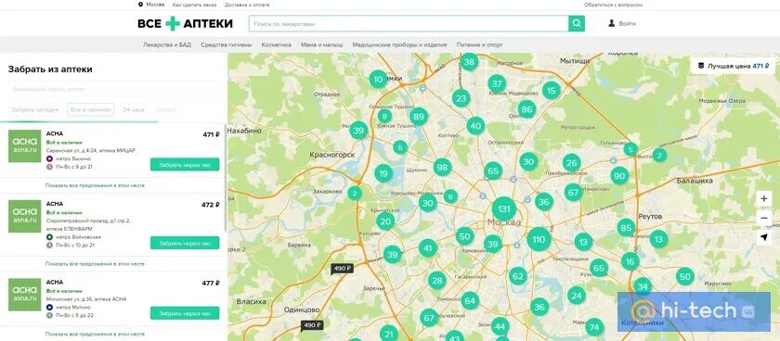Open the 110 pharmacies cluster marker
Image resolution: width=780 pixels, height=341 pixels.
click(539, 240)
